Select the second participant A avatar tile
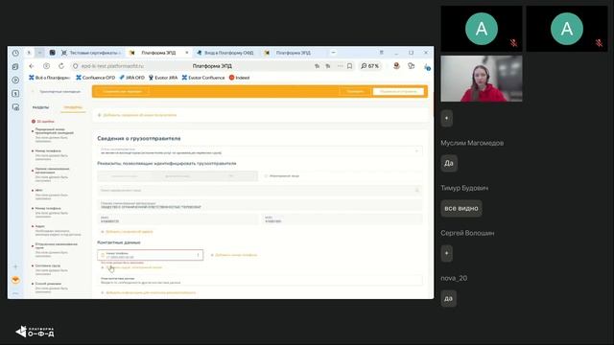 click(567, 29)
